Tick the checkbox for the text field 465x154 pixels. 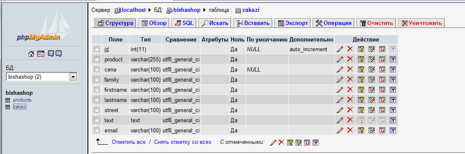(x=97, y=120)
